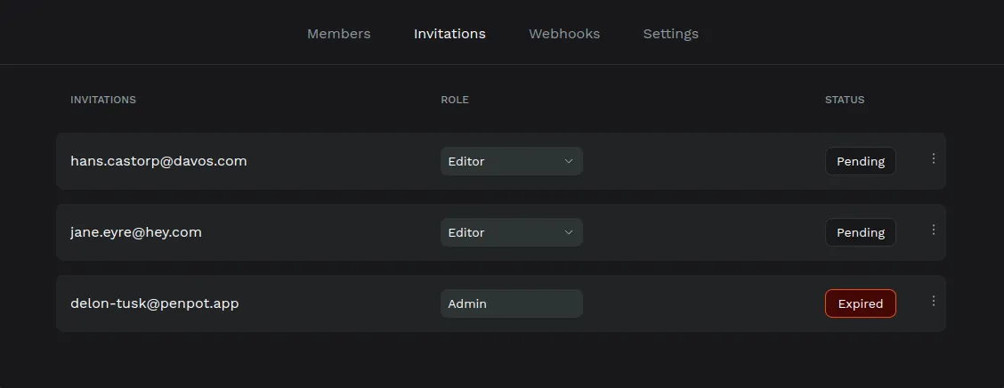The width and height of the screenshot is (1004, 388).
Task: Expand Editor role dropdown for jane.eyre@hey.com
Action: coord(510,232)
